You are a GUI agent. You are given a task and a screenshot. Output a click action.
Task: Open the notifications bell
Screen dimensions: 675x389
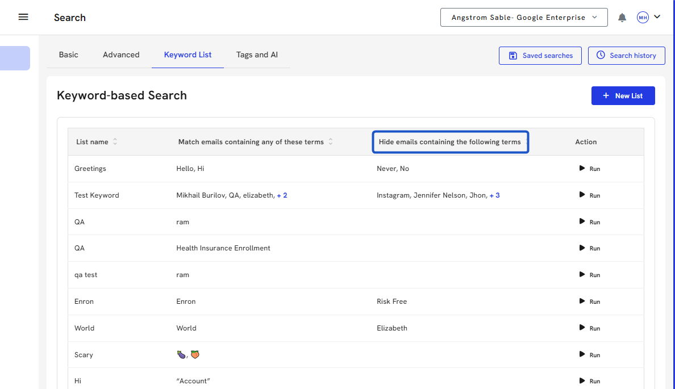(x=622, y=18)
